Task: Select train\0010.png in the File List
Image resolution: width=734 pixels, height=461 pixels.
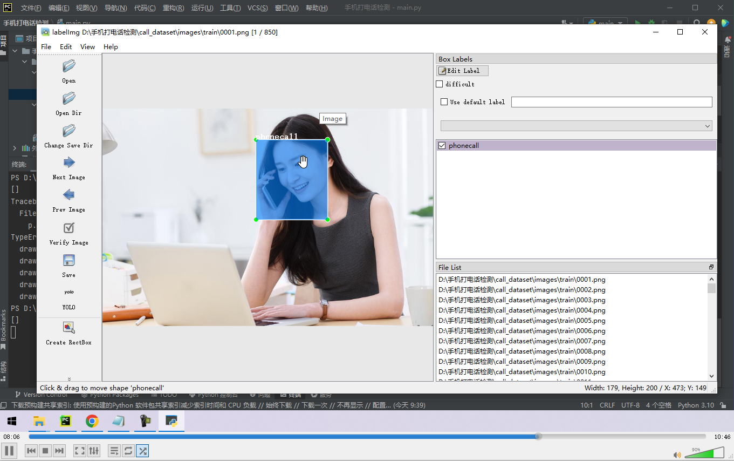Action: point(522,372)
